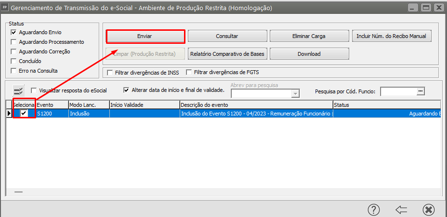Screen dimensions: 447x217
Task: Click the Descrição do evento column header
Action: [x=255, y=104]
